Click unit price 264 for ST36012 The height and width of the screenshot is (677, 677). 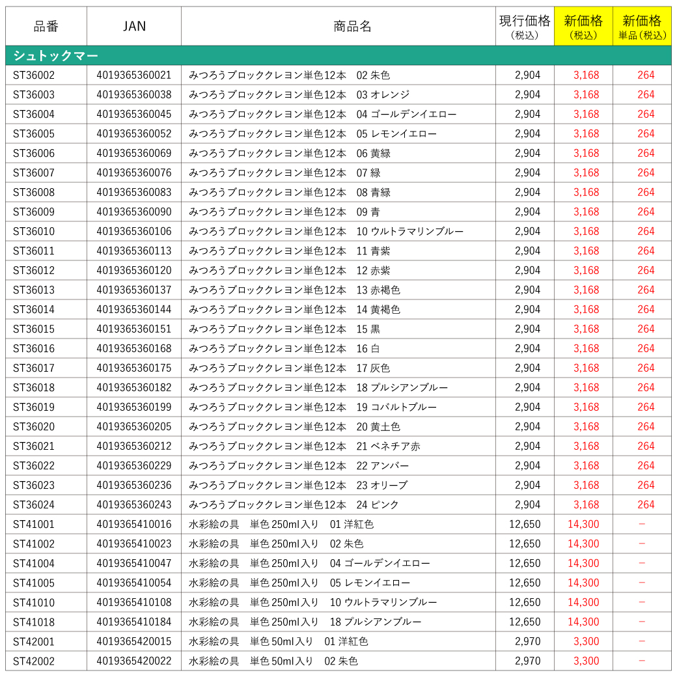(x=646, y=270)
